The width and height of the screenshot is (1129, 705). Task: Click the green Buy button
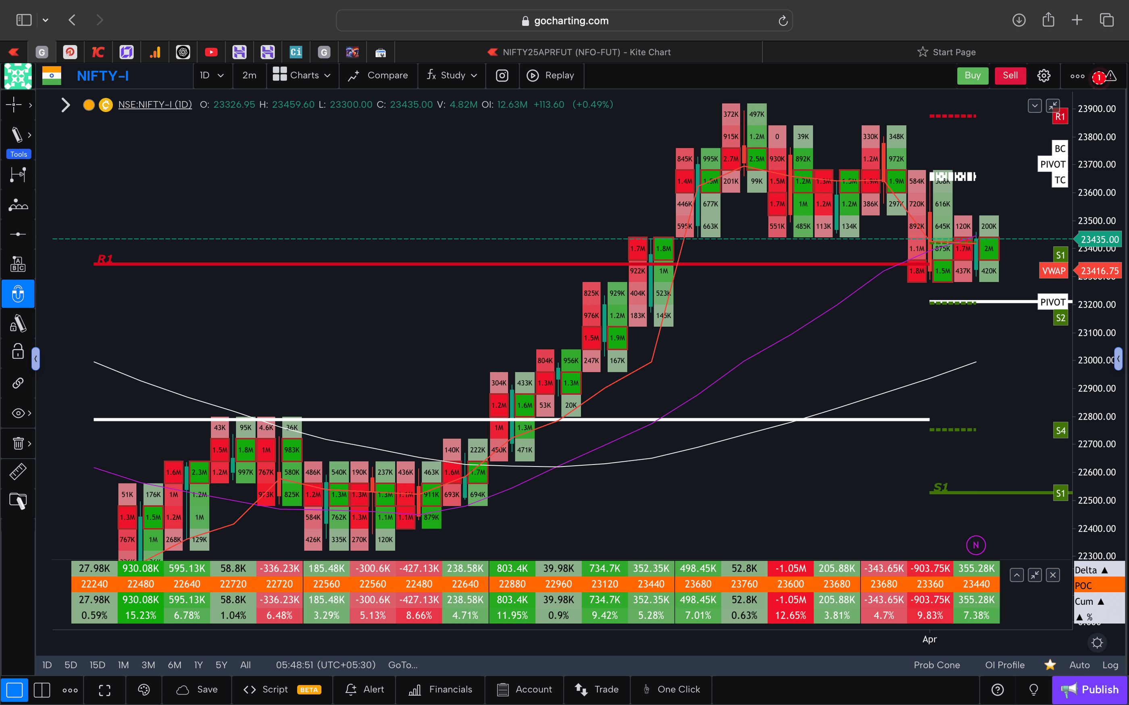[973, 75]
